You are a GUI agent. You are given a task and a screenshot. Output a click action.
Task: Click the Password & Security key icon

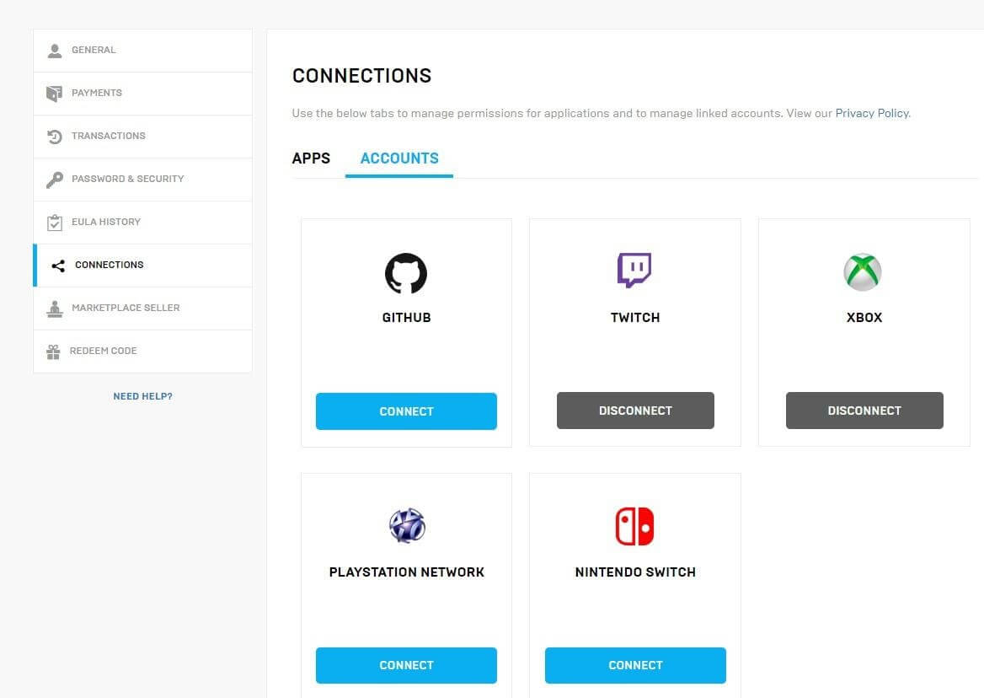[55, 180]
